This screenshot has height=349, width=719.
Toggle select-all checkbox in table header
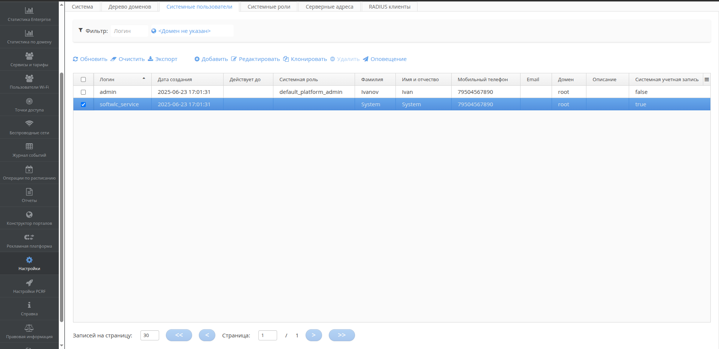83,79
